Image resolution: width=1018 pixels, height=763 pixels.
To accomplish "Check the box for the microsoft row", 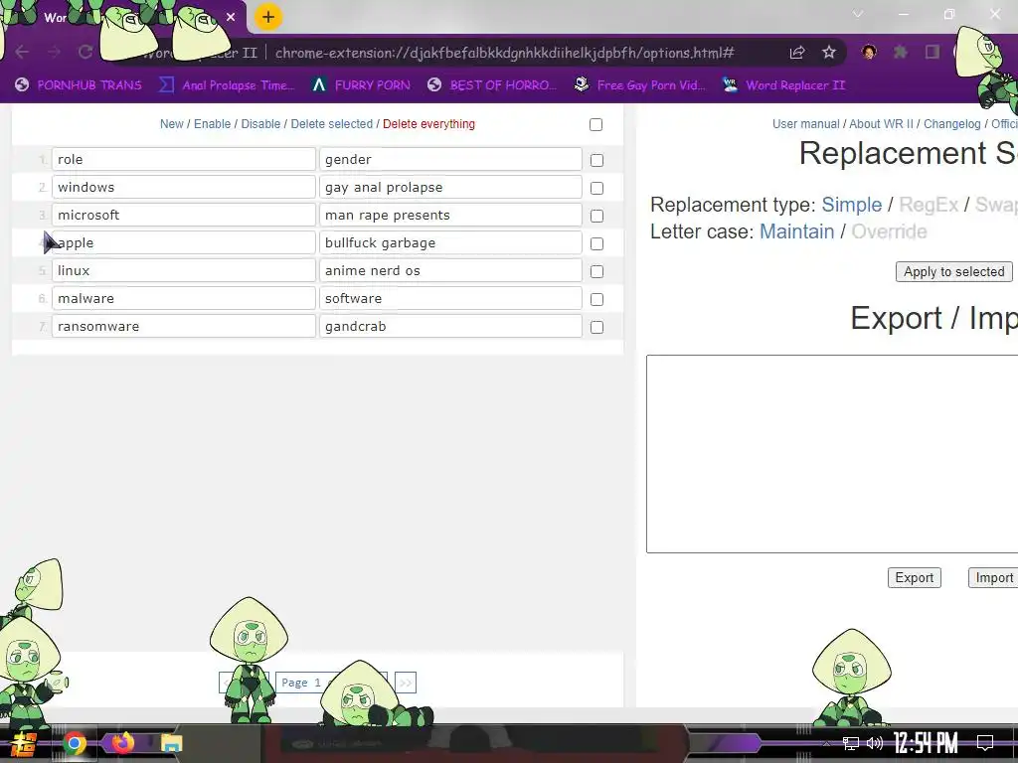I will click(x=596, y=216).
